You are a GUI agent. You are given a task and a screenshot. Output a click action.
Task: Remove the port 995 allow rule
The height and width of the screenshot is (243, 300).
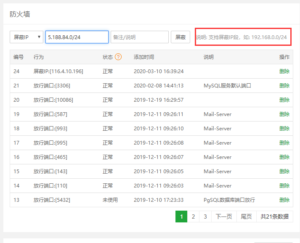coord(284,143)
